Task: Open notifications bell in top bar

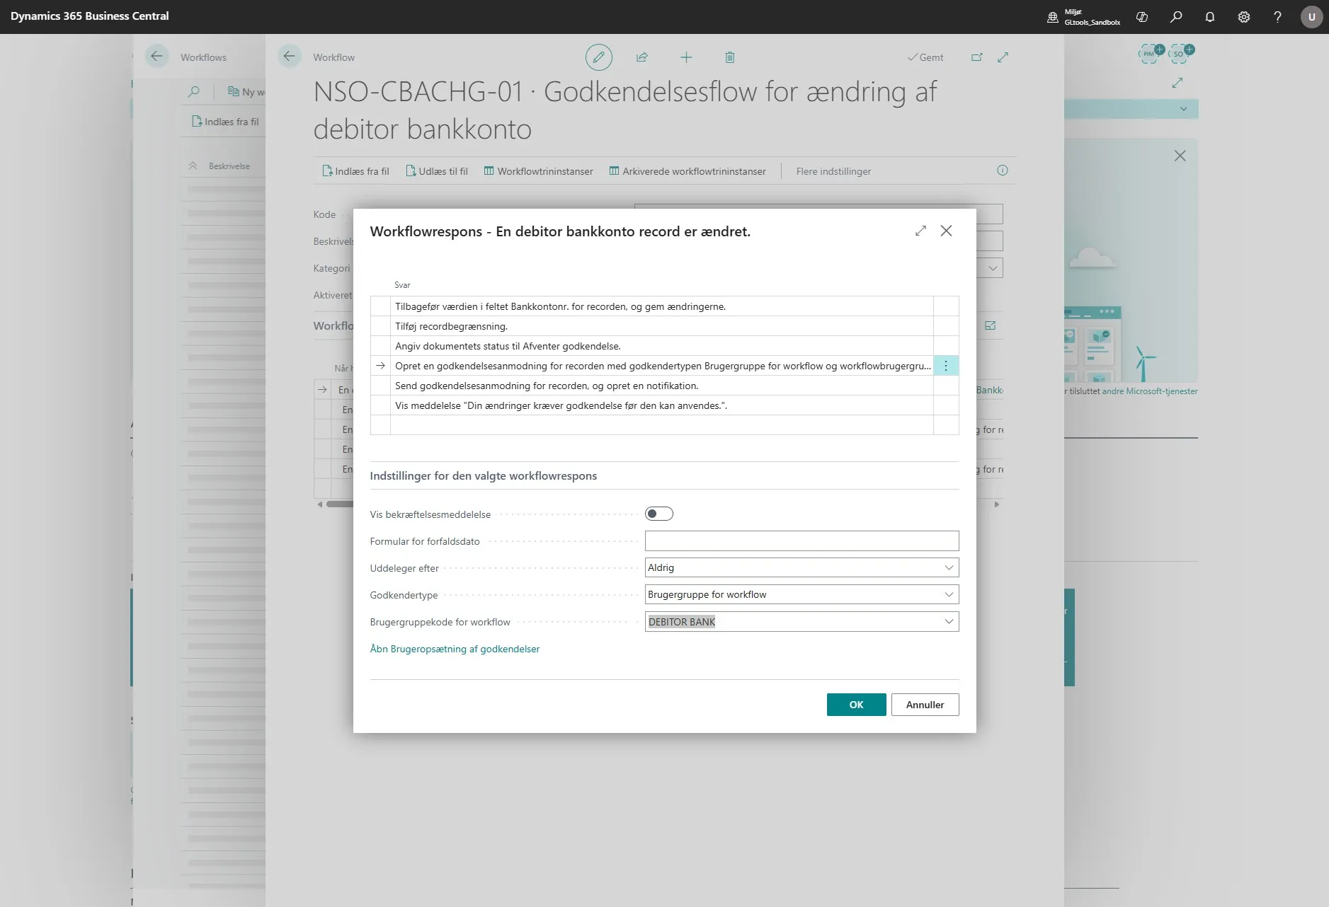Action: pyautogui.click(x=1210, y=17)
